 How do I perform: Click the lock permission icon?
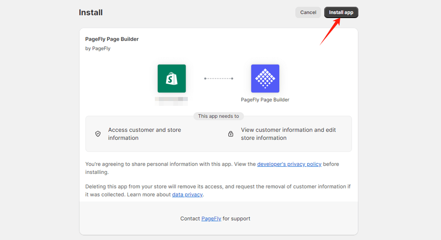(x=230, y=134)
